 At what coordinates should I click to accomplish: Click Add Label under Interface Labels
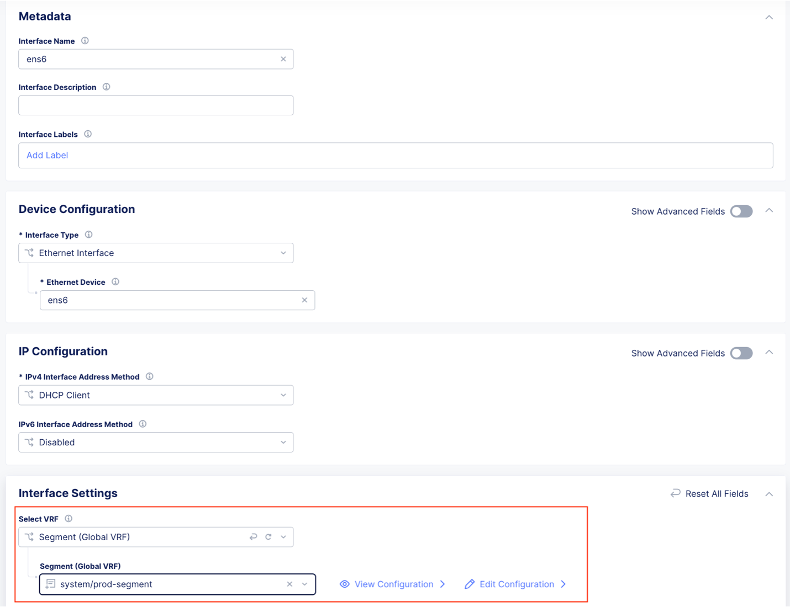point(47,155)
